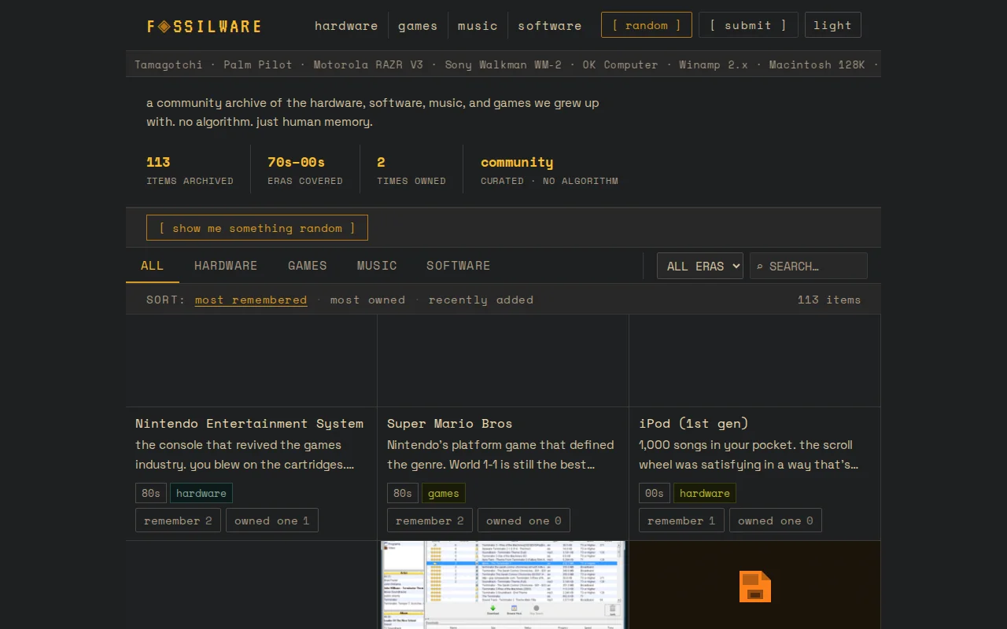The height and width of the screenshot is (629, 1007).
Task: Click hardware tag on Nintendo Entertainment System
Action: [x=201, y=493]
